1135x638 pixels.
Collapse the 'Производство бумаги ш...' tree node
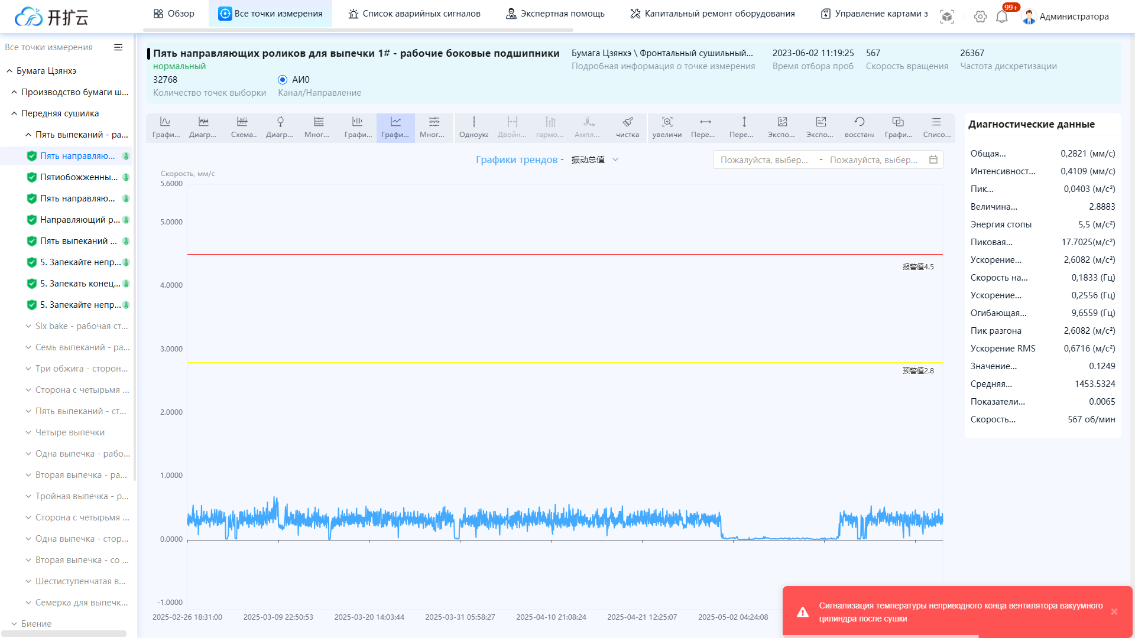click(14, 92)
